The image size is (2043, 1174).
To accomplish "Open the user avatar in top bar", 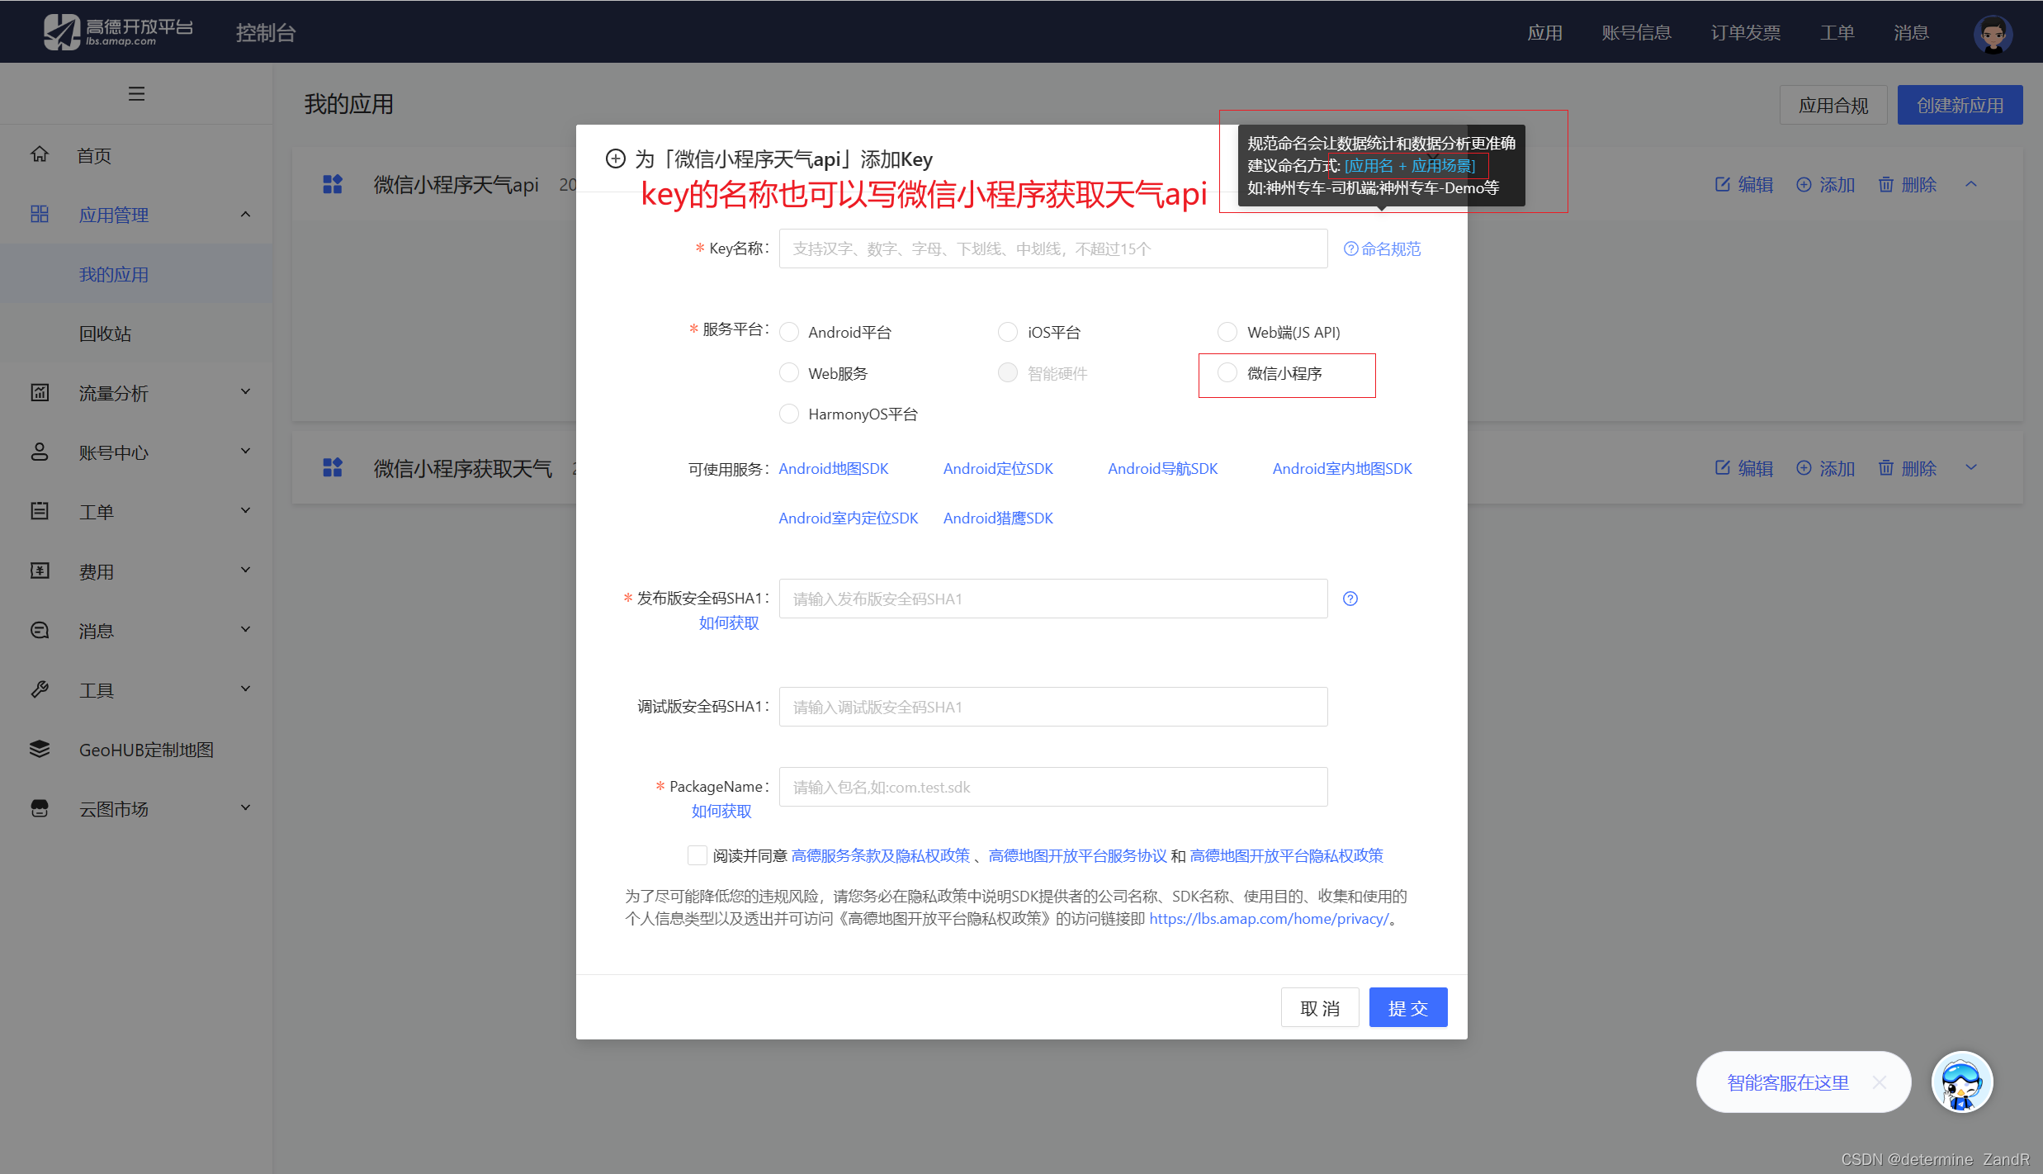I will (1993, 33).
